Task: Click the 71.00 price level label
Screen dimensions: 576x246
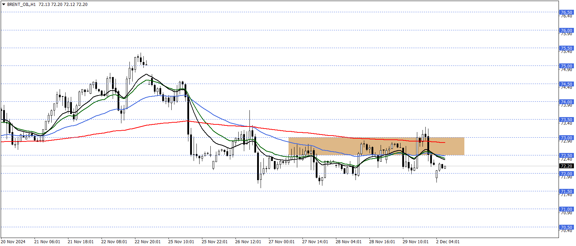Action: 566,209
